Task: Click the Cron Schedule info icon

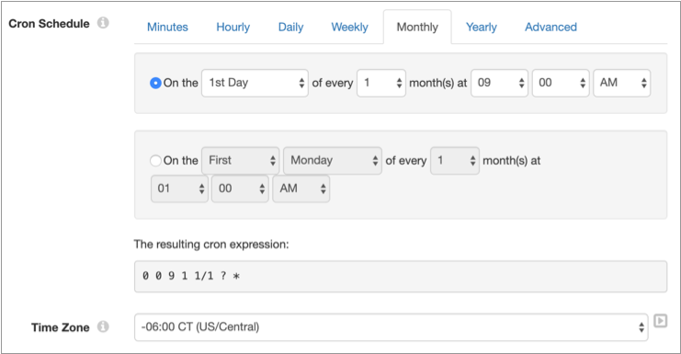Action: tap(103, 23)
